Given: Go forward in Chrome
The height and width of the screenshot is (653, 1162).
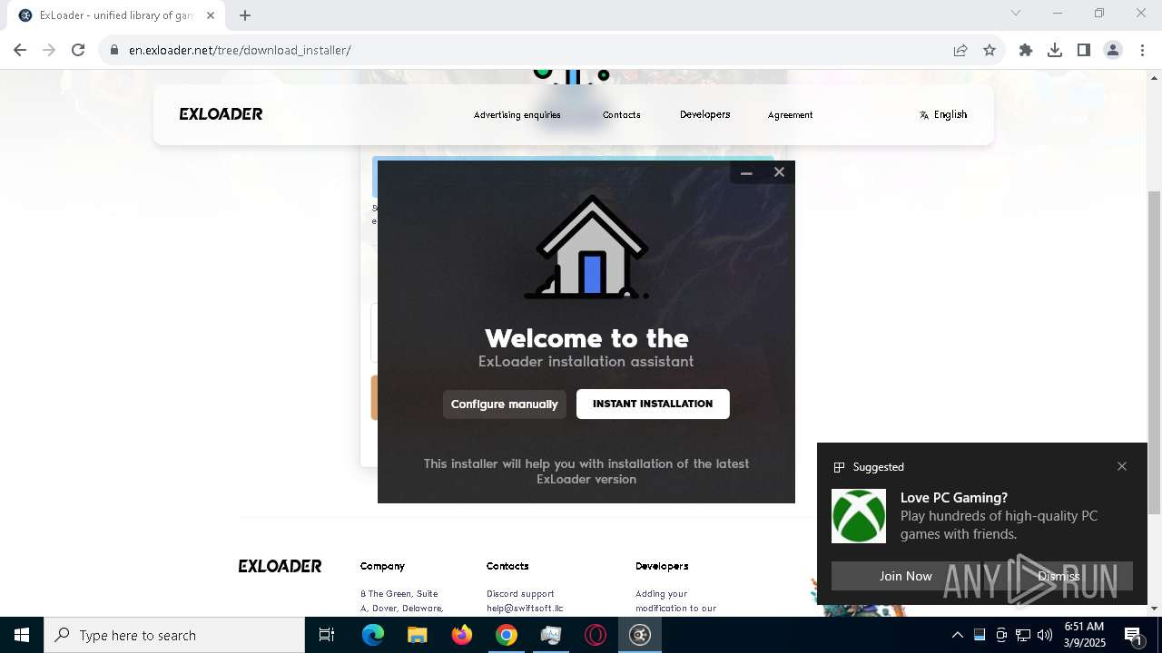Looking at the screenshot, I should (49, 50).
